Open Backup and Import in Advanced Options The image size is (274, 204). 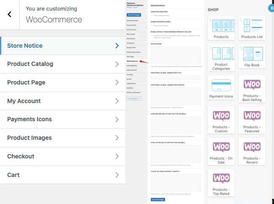click(137, 92)
